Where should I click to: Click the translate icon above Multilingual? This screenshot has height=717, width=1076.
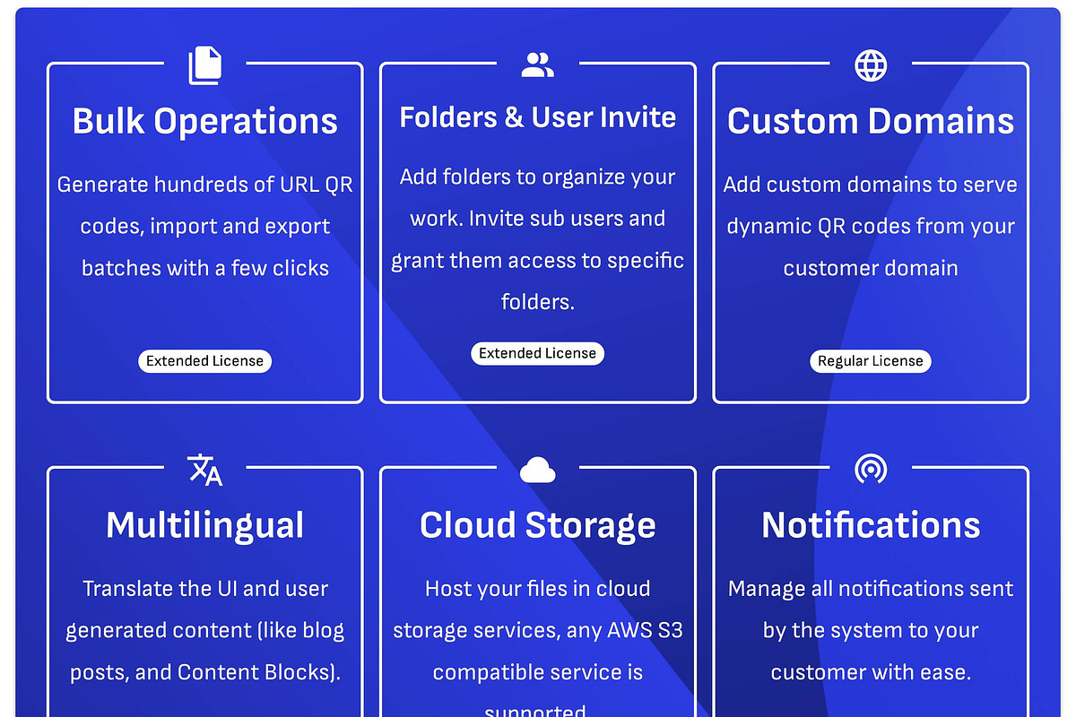click(x=204, y=469)
